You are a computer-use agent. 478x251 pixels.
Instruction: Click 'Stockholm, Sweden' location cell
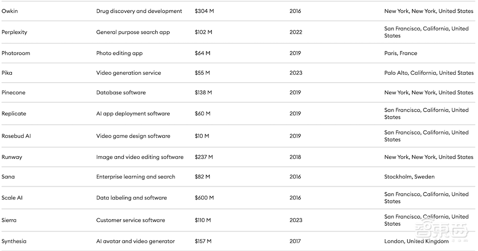click(409, 176)
